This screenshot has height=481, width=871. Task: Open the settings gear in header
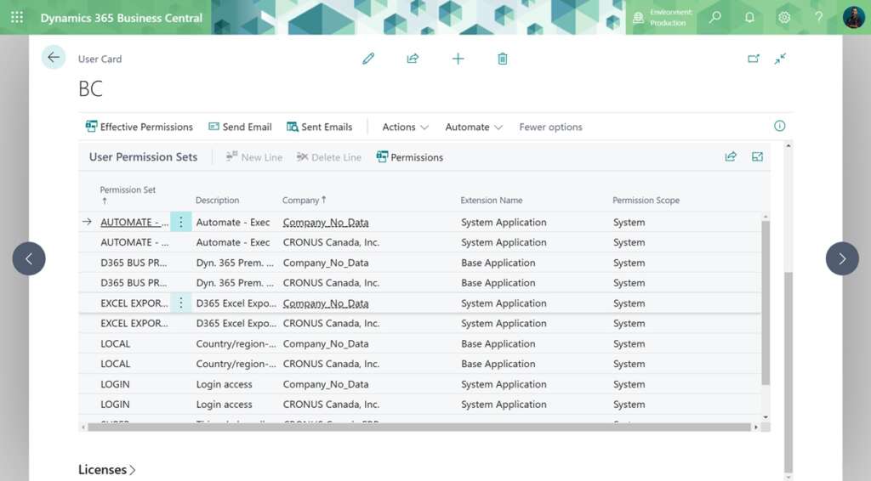click(783, 17)
